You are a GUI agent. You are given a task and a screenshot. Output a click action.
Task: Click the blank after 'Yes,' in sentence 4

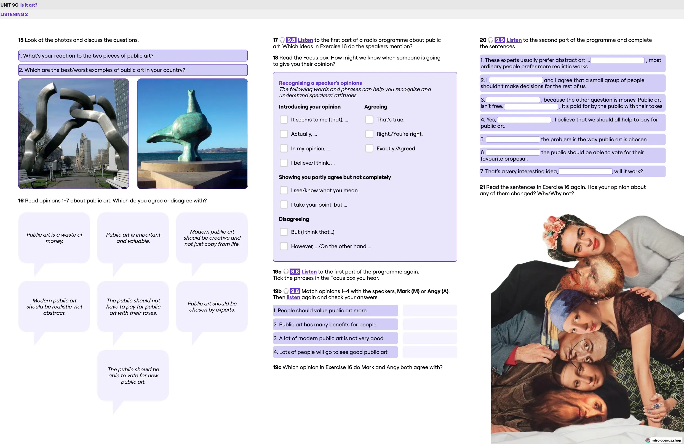point(524,120)
